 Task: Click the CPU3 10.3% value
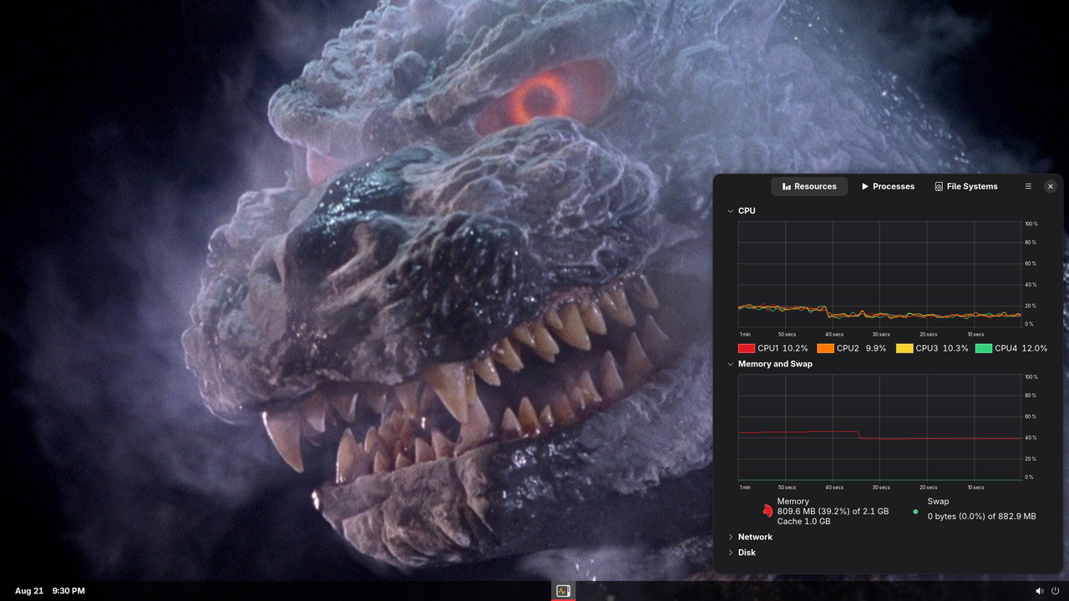pos(955,348)
